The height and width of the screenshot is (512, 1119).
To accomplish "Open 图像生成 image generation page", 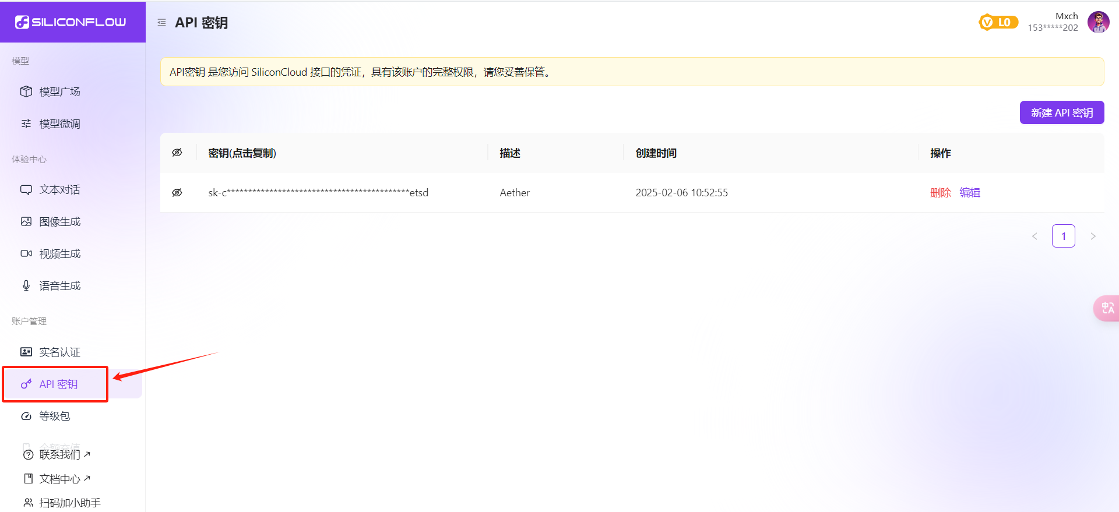I will pyautogui.click(x=59, y=222).
